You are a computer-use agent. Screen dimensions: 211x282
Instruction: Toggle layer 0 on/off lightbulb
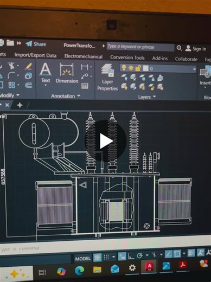point(124,68)
